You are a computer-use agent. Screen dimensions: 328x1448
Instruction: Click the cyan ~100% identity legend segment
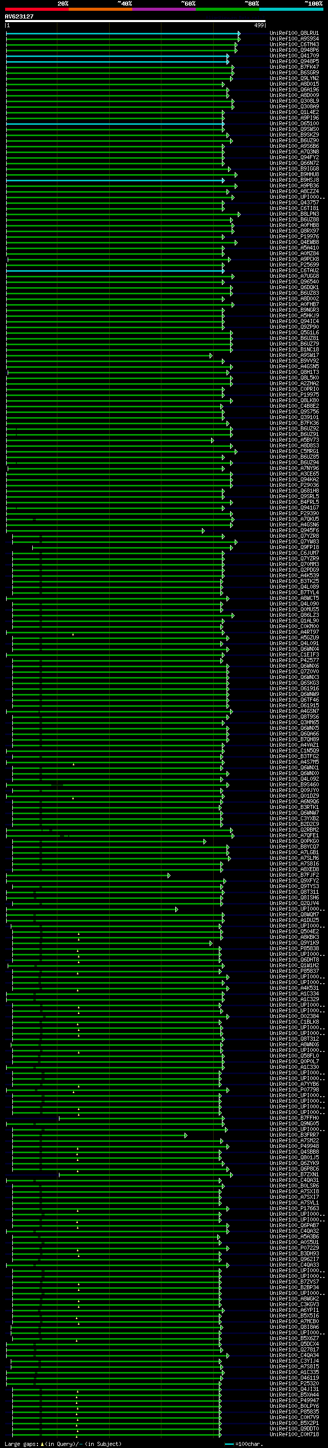coord(291,10)
